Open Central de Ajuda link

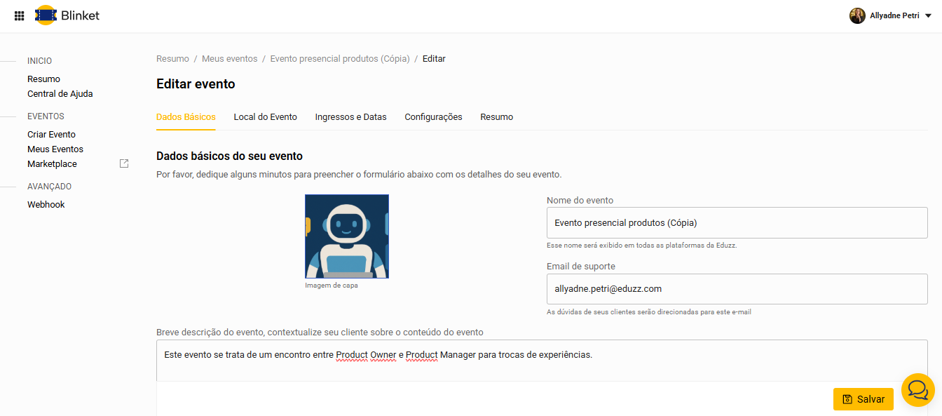[60, 93]
